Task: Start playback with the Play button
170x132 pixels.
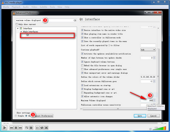Action: click(4, 128)
